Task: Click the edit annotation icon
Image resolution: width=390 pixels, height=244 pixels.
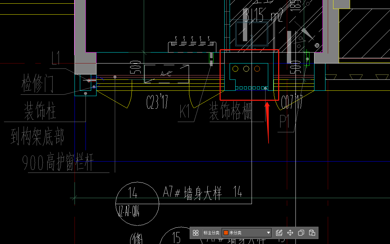Action: (x=279, y=233)
